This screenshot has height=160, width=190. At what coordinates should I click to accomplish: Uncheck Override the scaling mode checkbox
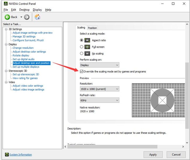(82, 72)
